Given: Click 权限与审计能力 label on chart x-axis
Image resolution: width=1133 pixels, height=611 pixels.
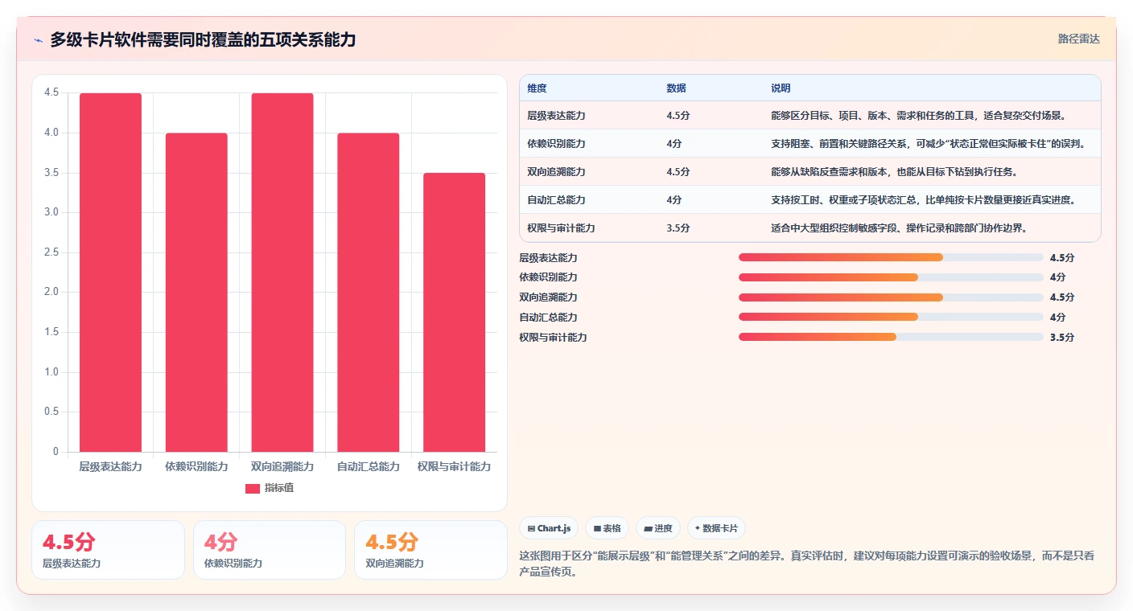Looking at the screenshot, I should pos(455,467).
